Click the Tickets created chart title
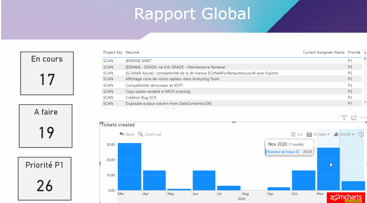 [118, 125]
